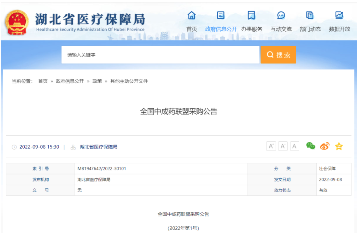
Task: Click the 湖北省医疗保障局 source link
Action: [x=98, y=147]
